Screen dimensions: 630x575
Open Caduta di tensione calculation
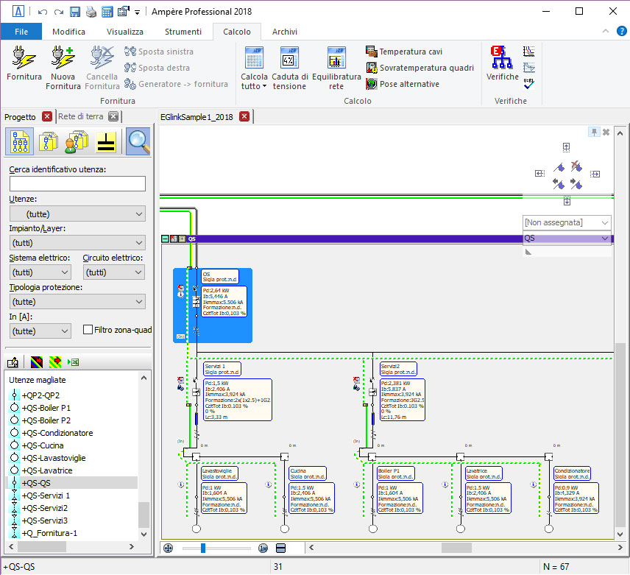click(x=289, y=68)
